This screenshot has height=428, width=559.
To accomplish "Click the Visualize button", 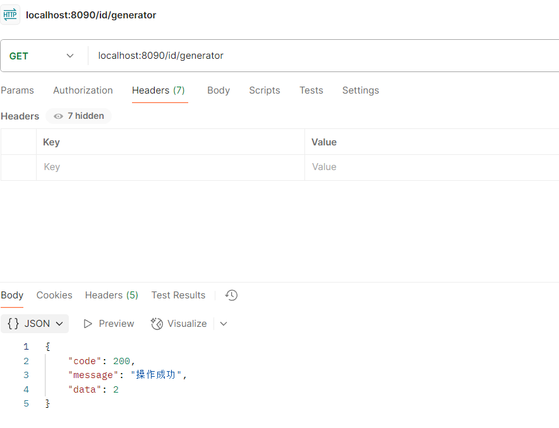I will pos(186,323).
